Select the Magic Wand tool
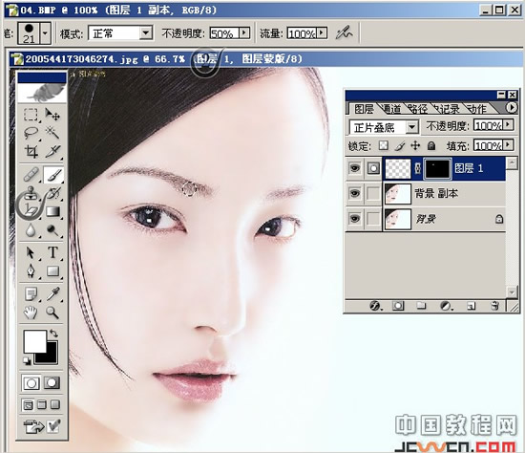Image resolution: width=525 pixels, height=453 pixels. point(52,133)
